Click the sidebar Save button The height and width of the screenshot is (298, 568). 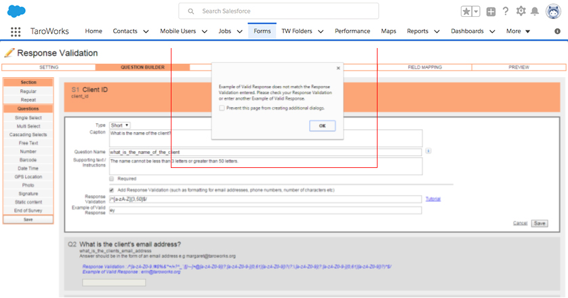(x=28, y=219)
